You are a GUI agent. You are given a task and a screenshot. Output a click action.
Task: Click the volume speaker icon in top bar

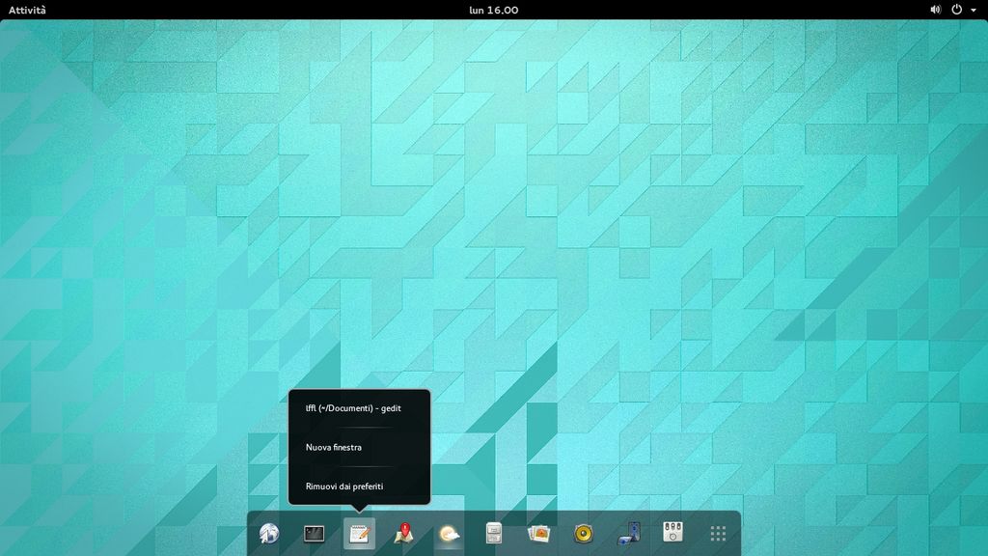[935, 10]
